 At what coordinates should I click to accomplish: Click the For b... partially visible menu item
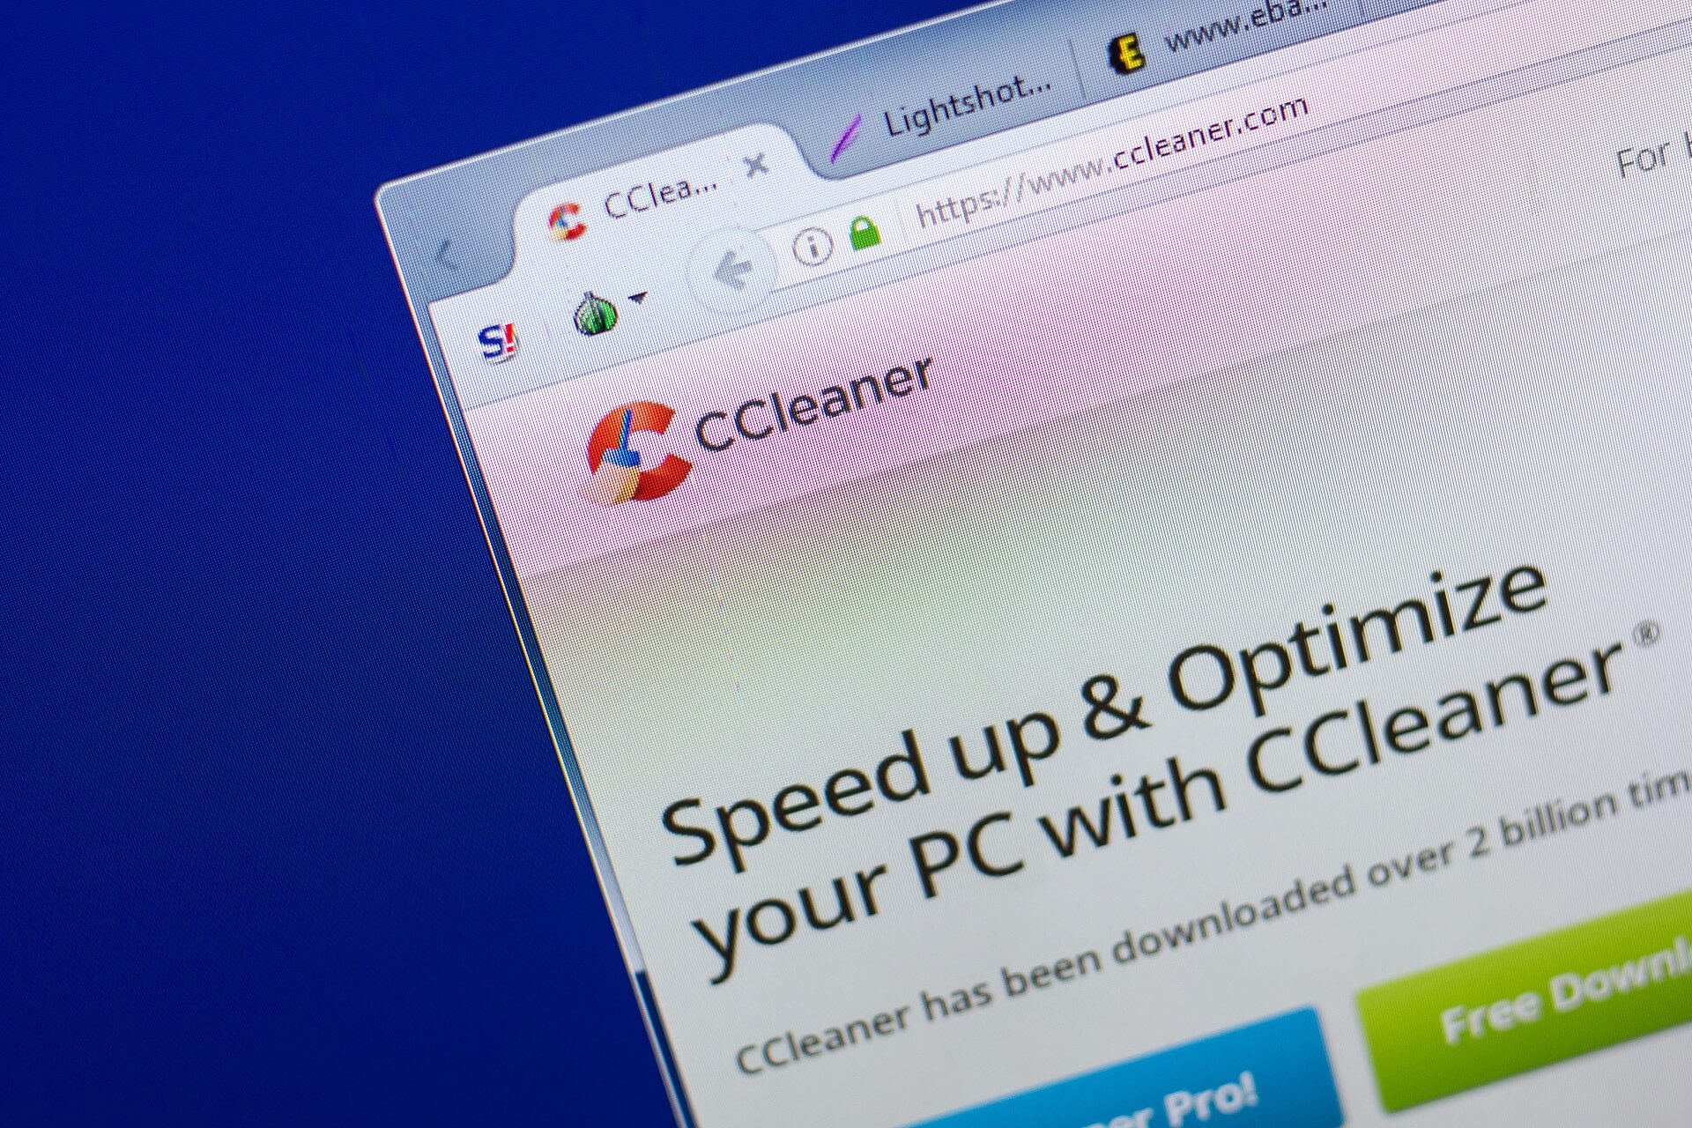click(x=1649, y=176)
